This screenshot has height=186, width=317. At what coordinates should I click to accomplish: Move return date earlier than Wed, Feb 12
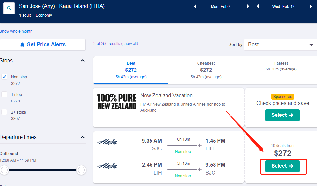tap(258, 6)
